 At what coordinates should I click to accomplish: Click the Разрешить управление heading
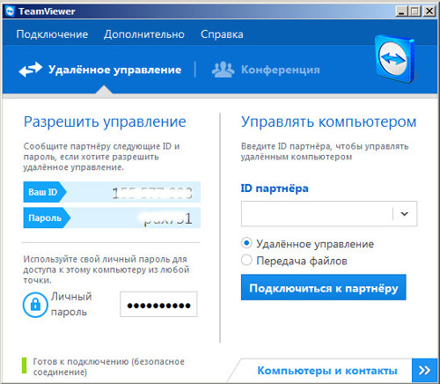coord(105,122)
